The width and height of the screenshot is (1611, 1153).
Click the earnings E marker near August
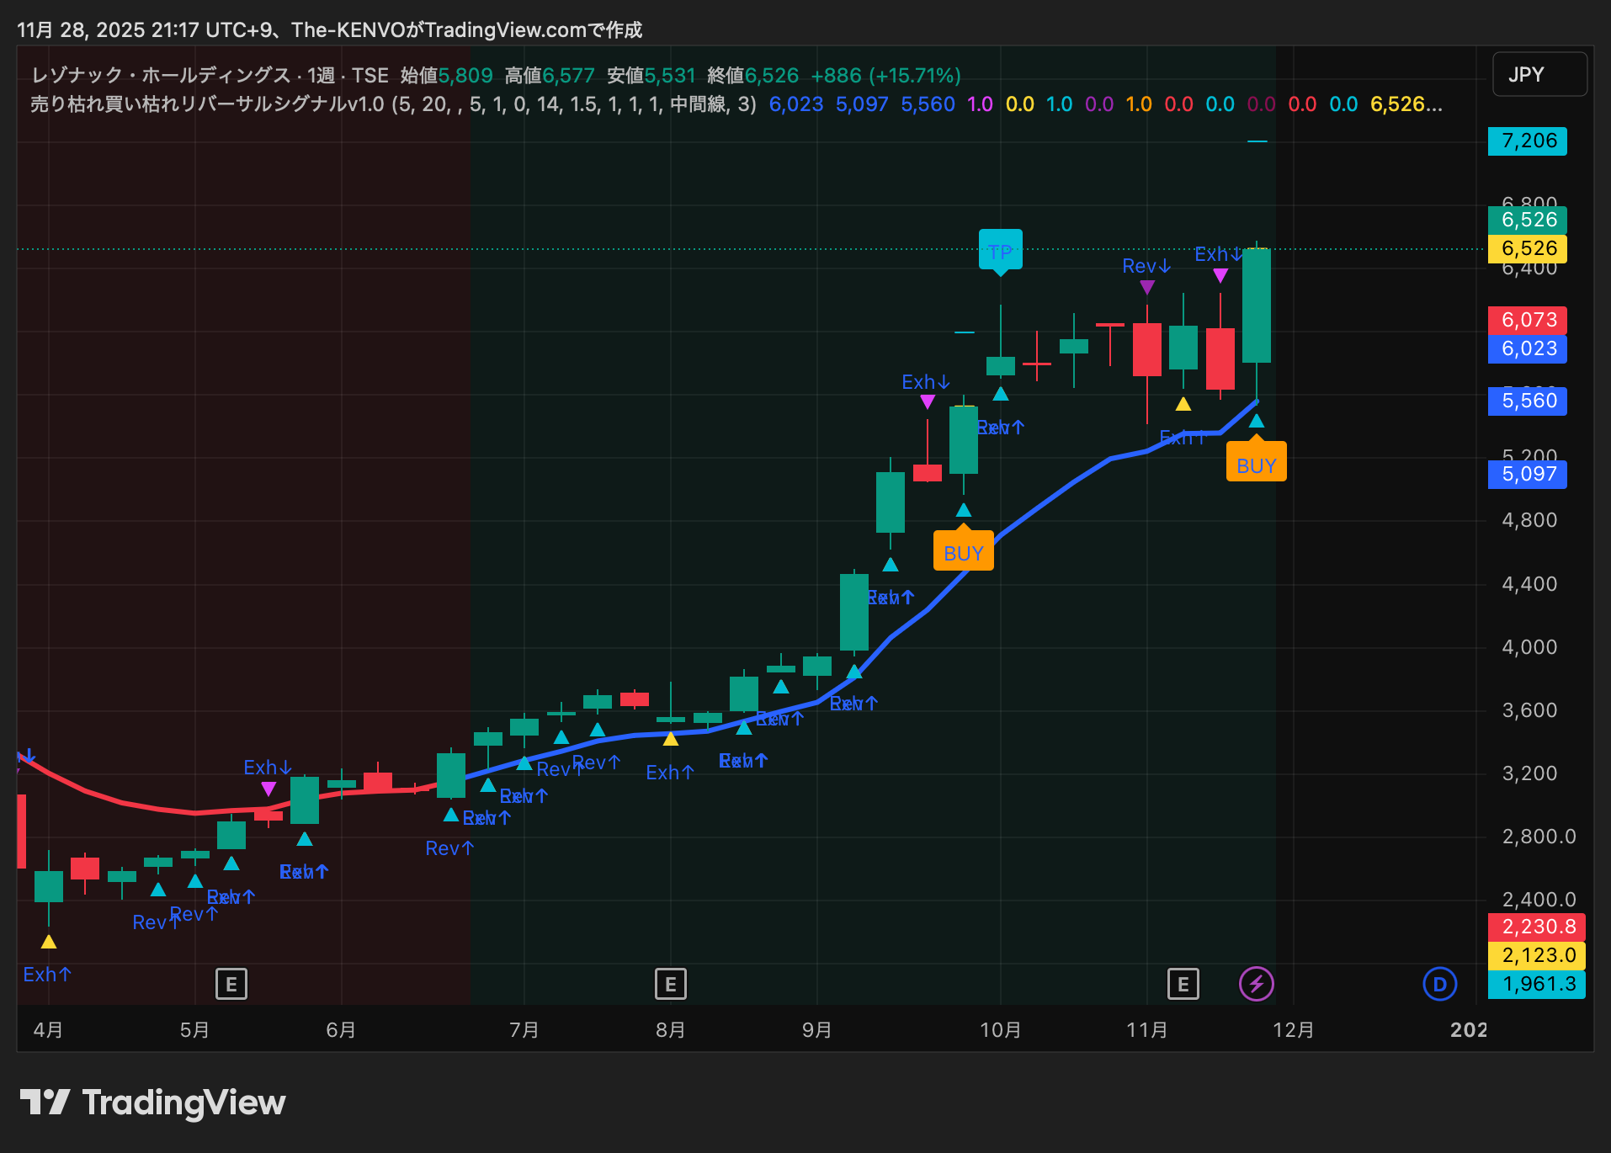pyautogui.click(x=670, y=983)
